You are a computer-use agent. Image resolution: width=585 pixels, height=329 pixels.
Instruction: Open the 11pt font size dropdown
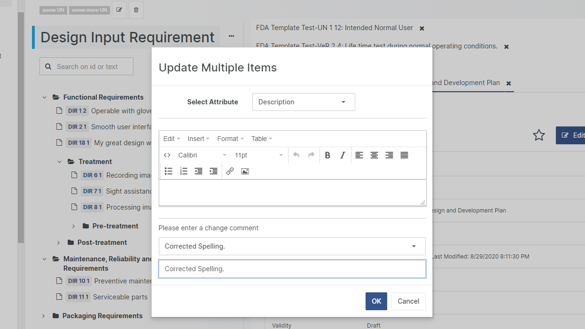click(x=258, y=155)
